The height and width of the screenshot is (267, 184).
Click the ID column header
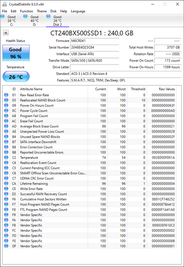[14, 89]
